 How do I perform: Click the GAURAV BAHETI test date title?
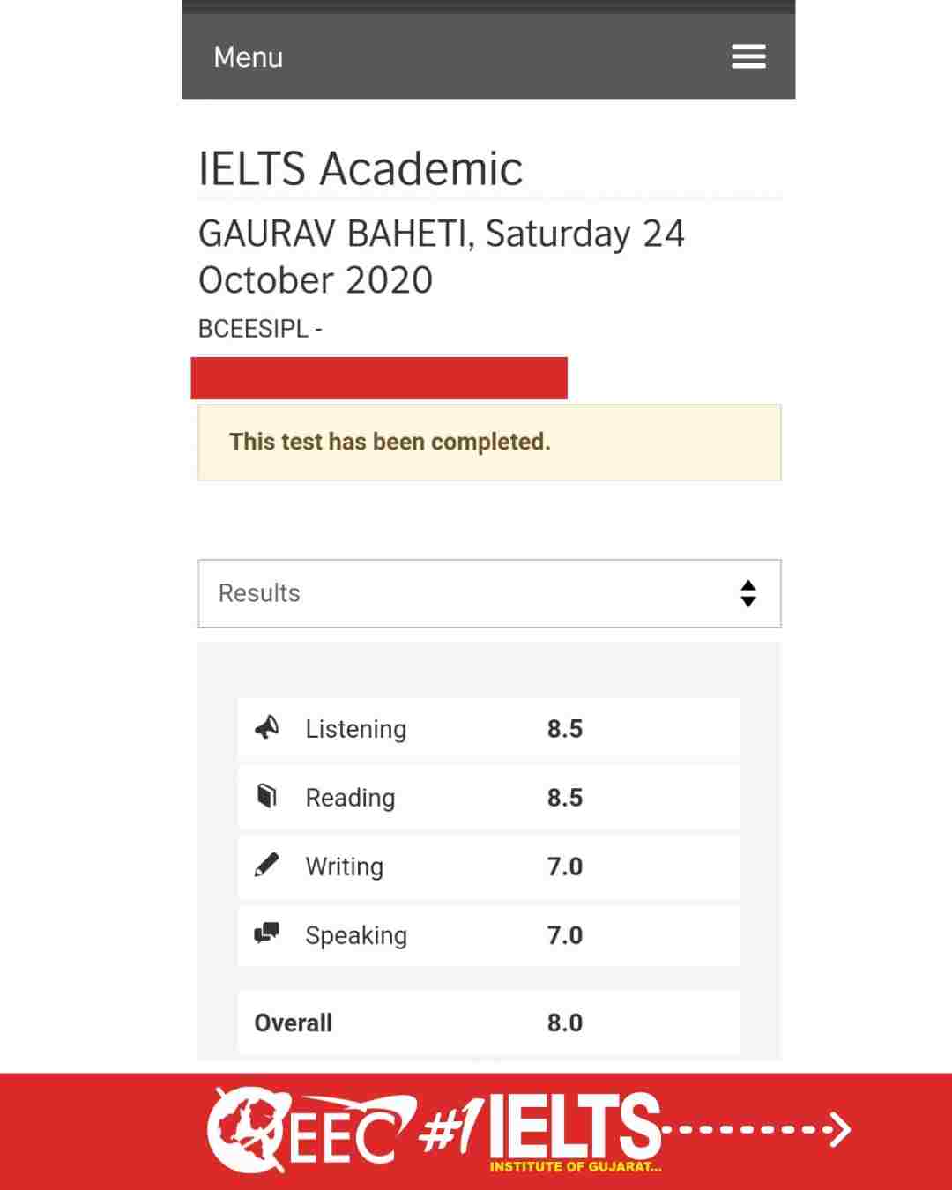pos(441,257)
